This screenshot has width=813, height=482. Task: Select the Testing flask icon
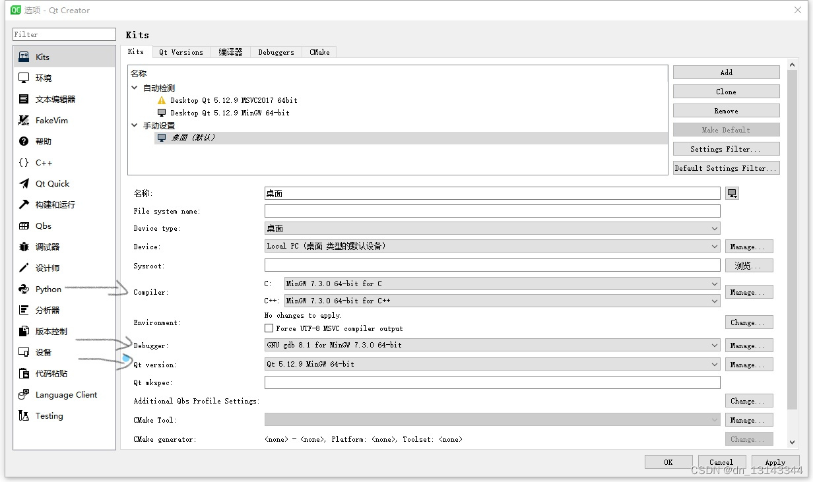click(x=24, y=415)
